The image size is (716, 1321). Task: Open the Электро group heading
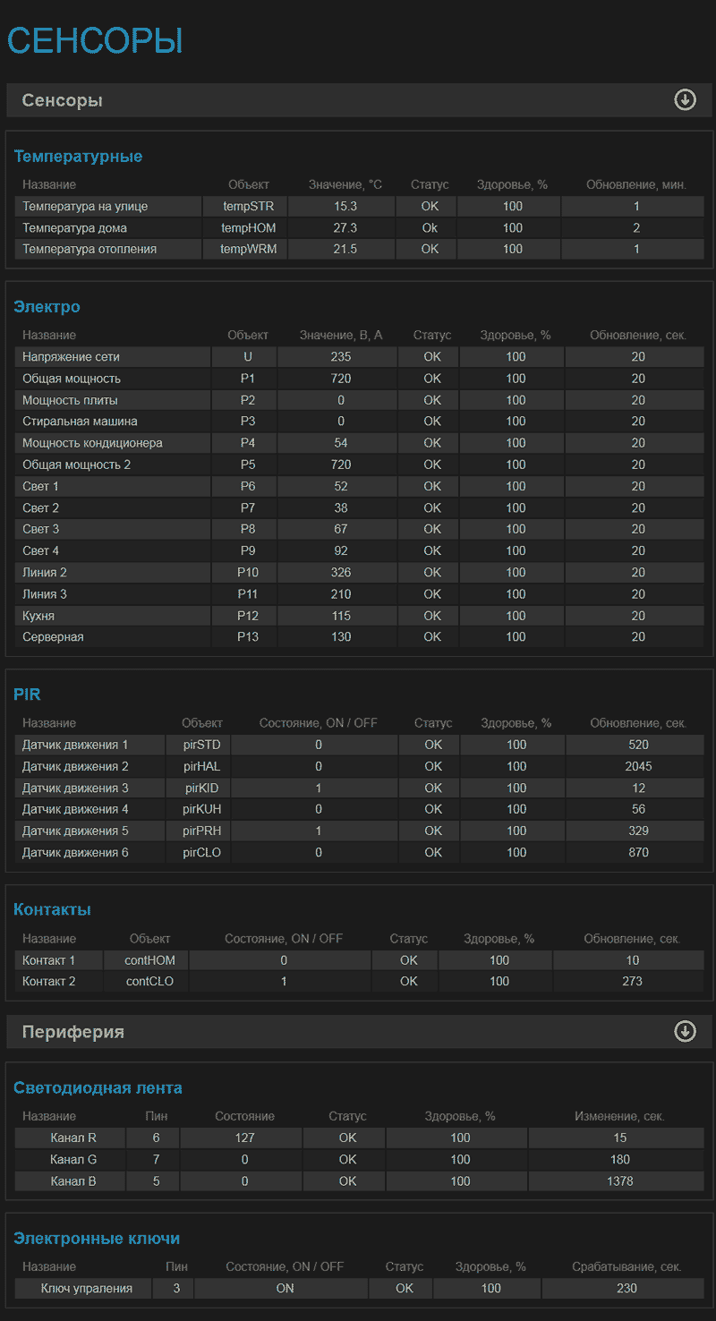[47, 307]
